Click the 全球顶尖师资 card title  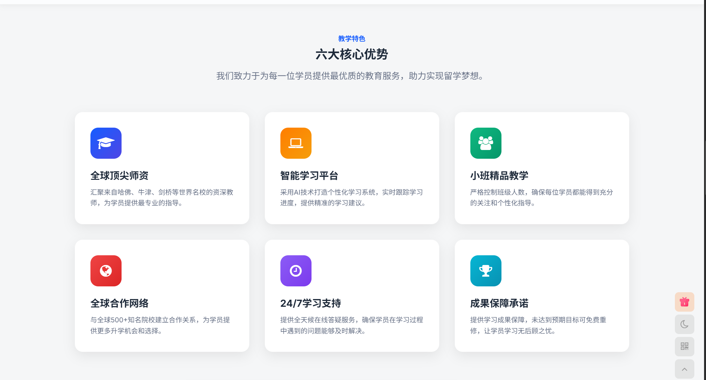coord(119,176)
